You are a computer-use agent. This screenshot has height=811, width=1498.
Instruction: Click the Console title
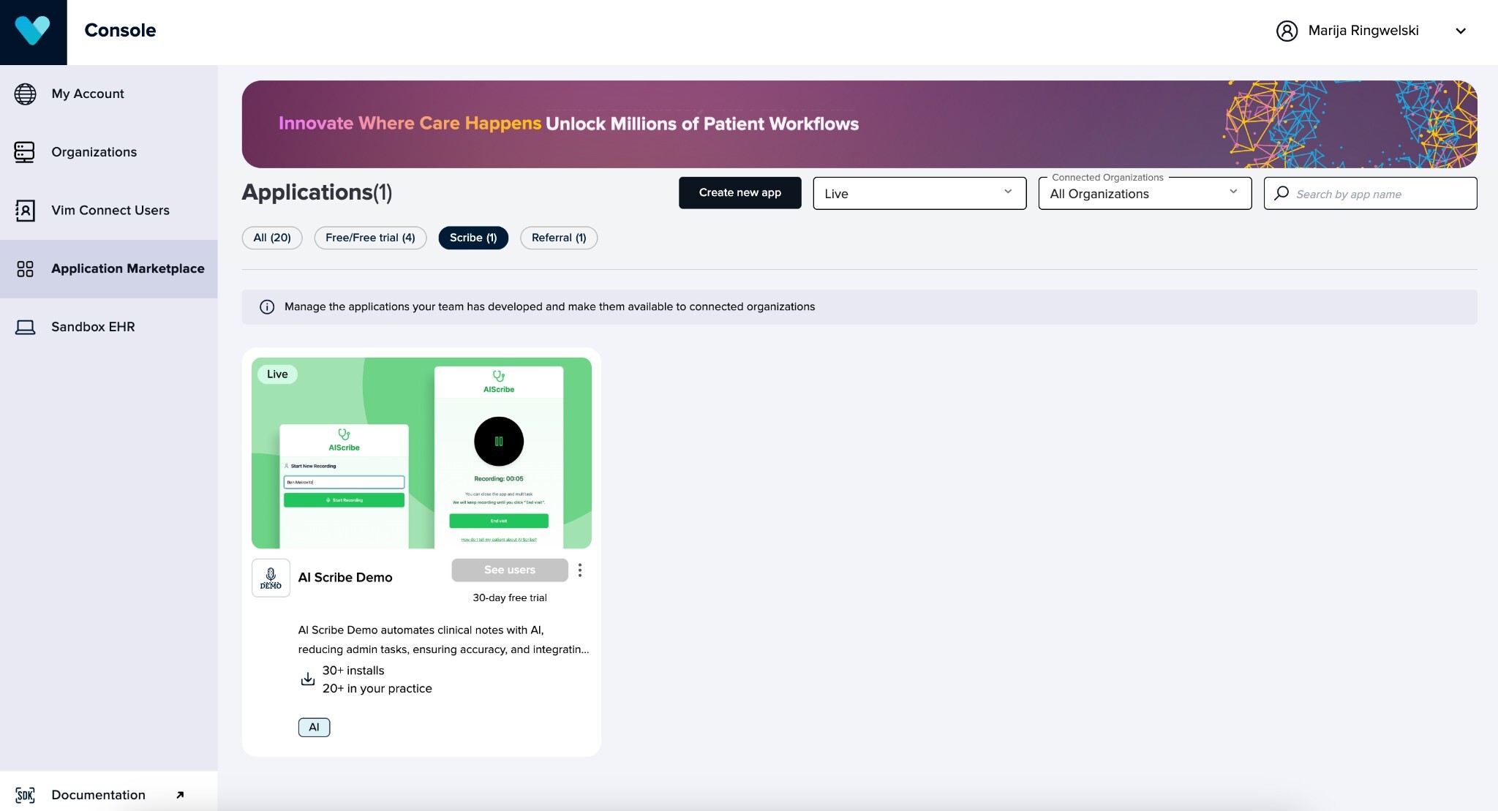click(x=120, y=31)
